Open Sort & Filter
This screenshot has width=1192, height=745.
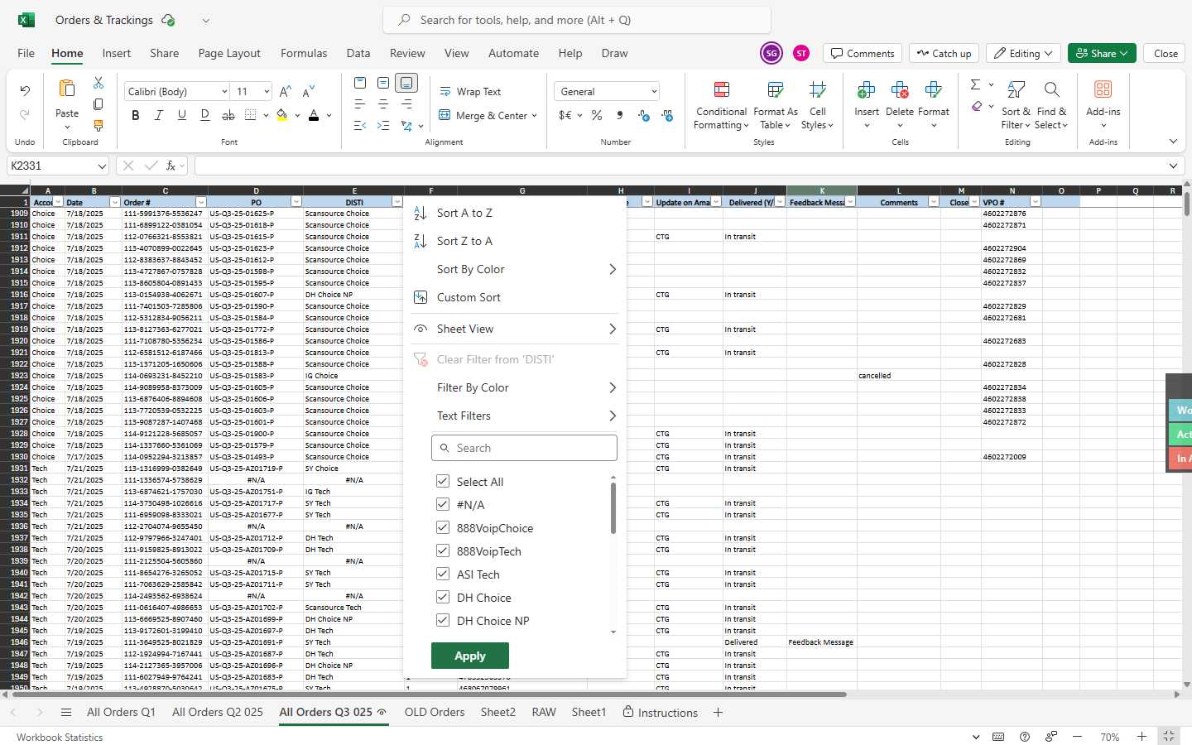coord(1016,105)
